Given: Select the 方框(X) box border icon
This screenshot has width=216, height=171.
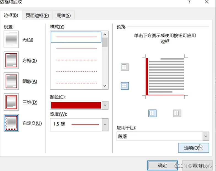Looking at the screenshot, I should [11, 60].
